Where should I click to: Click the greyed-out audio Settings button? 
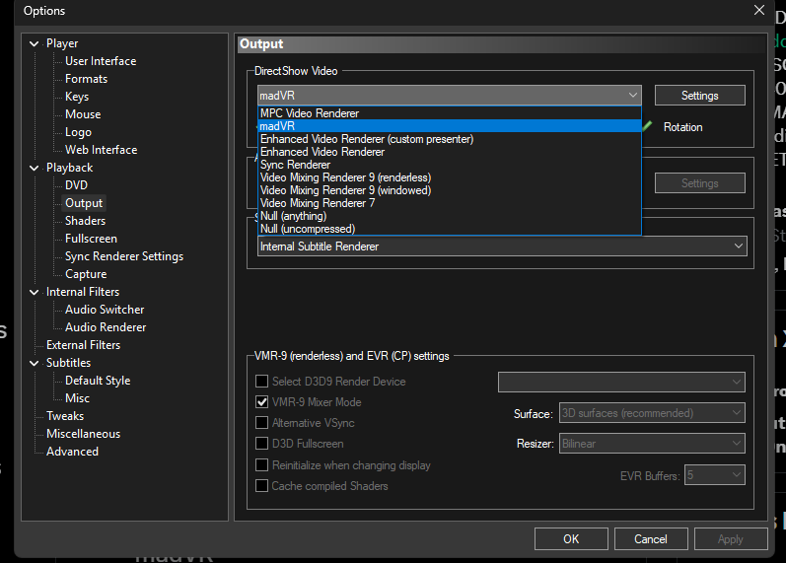700,183
